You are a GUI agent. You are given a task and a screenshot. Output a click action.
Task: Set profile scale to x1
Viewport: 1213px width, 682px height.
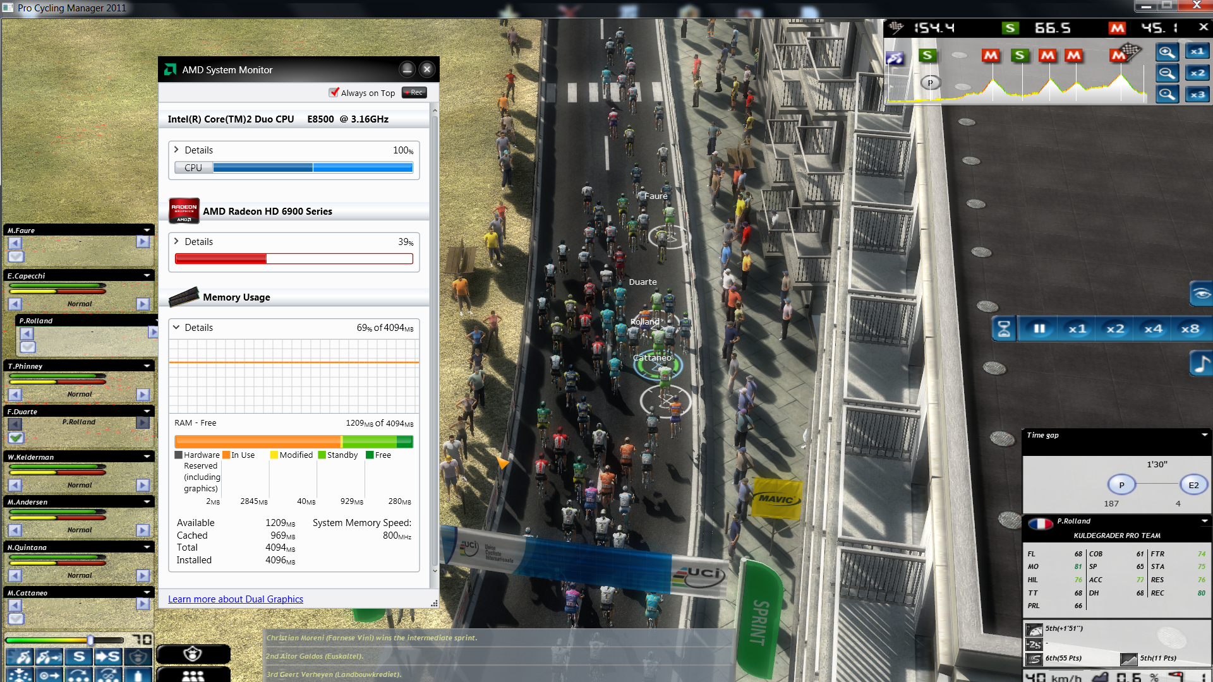tap(1197, 52)
